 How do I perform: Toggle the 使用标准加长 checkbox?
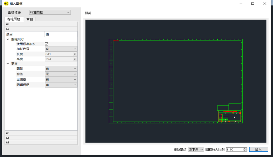click(47, 44)
